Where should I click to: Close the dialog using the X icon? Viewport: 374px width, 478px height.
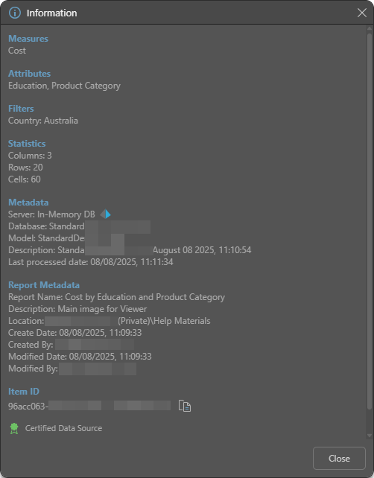click(362, 13)
